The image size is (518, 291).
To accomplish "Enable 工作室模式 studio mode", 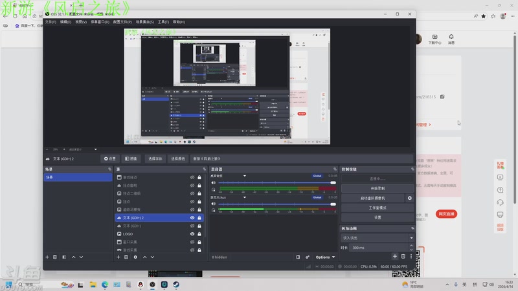I will (377, 208).
